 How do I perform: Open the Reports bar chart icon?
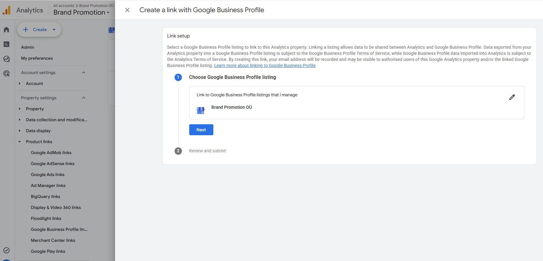pos(6,44)
